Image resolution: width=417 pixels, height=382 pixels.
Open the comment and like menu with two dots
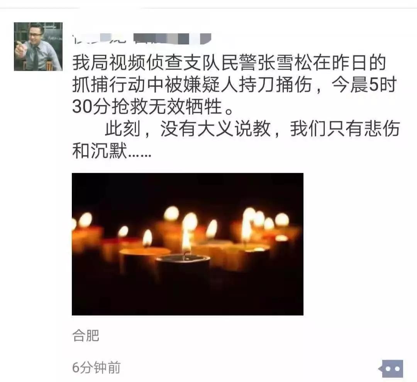tap(391, 368)
